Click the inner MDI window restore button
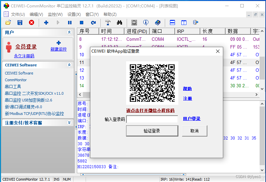 (x=256, y=14)
